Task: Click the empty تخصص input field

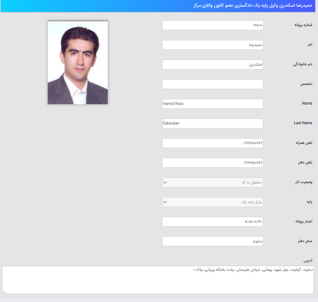Action: 212,84
